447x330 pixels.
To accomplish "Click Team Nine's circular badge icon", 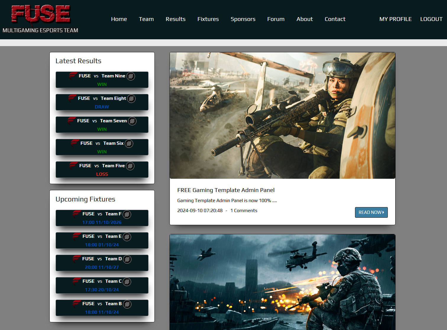I will [131, 76].
